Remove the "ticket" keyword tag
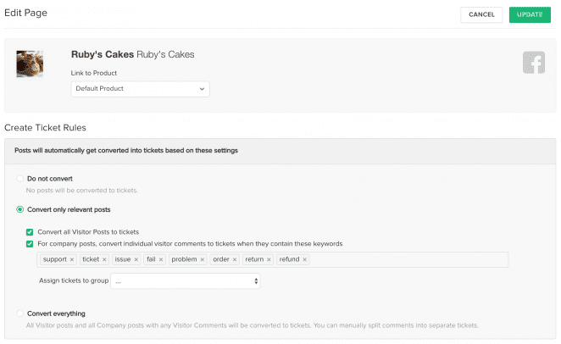 click(104, 259)
